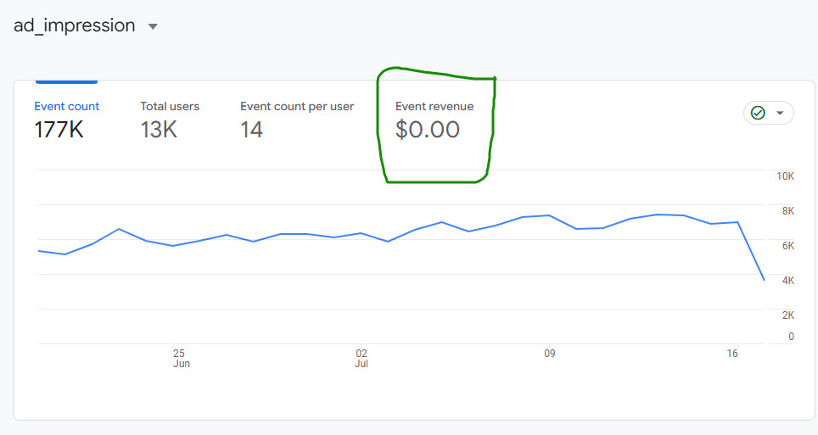This screenshot has width=818, height=435.
Task: Expand the arrow beside the green checkmark
Action: click(x=780, y=113)
